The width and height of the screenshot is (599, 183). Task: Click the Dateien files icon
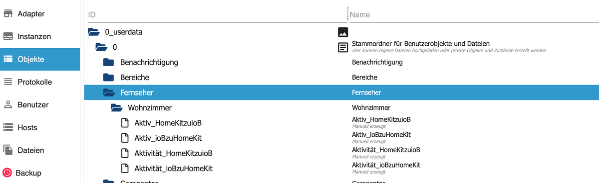(x=8, y=150)
